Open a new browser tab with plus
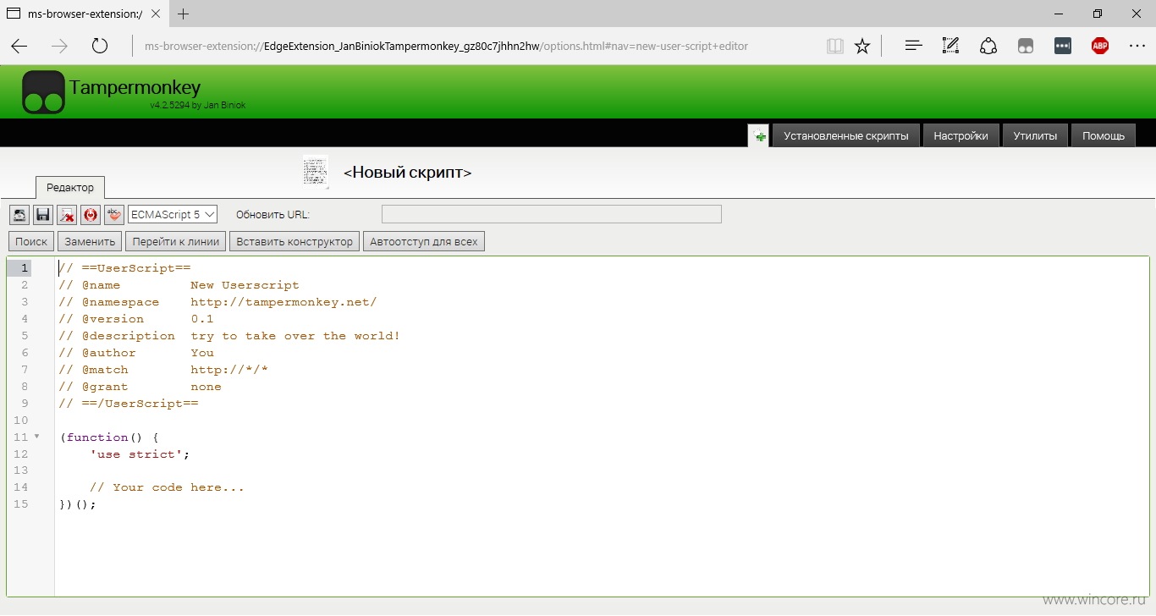This screenshot has width=1156, height=616. (183, 14)
